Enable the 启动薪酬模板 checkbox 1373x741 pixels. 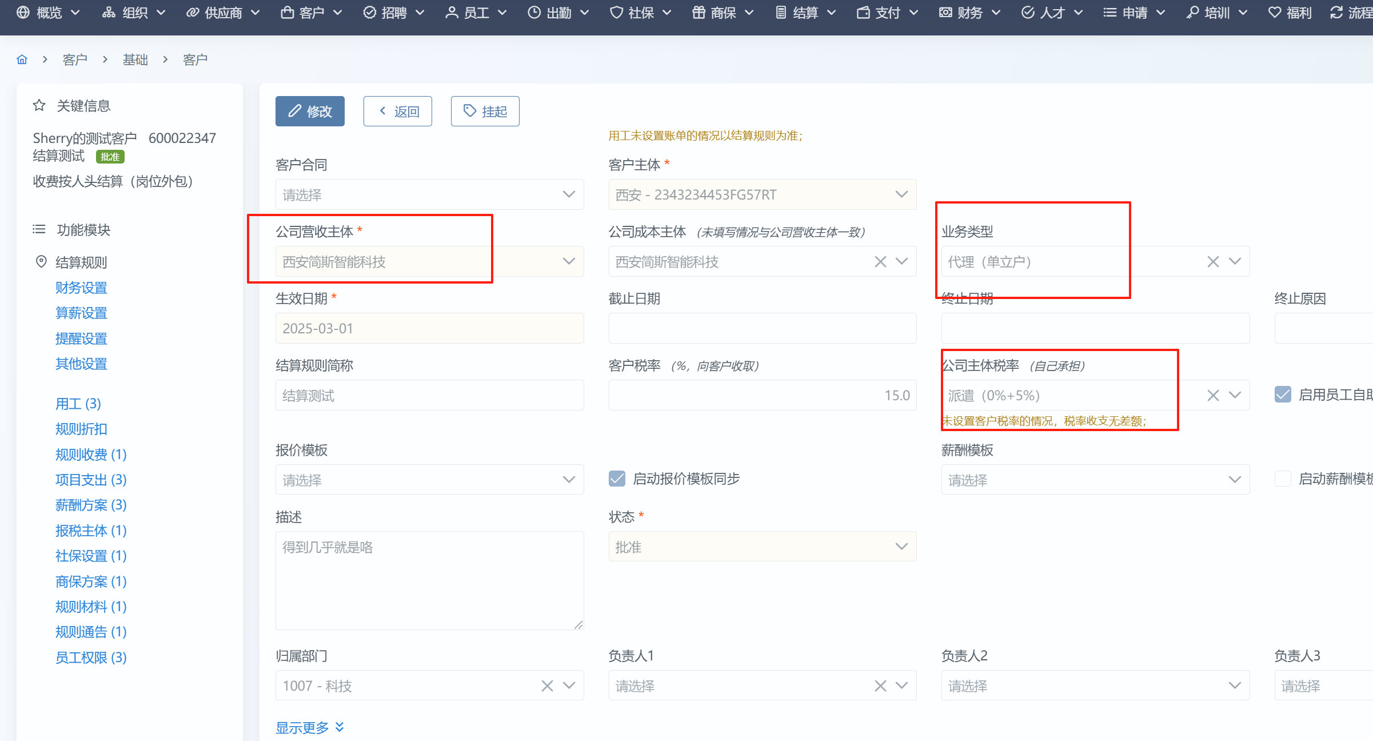pos(1283,479)
